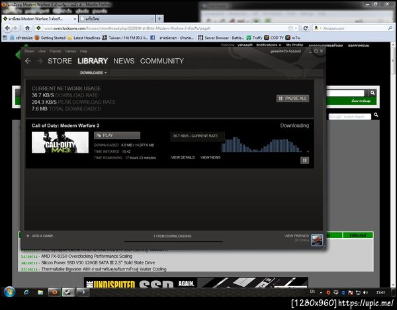Viewport: 397px width, 310px height.
Task: Click the 1 ITEM DOWNLOADING status
Action: [x=173, y=236]
